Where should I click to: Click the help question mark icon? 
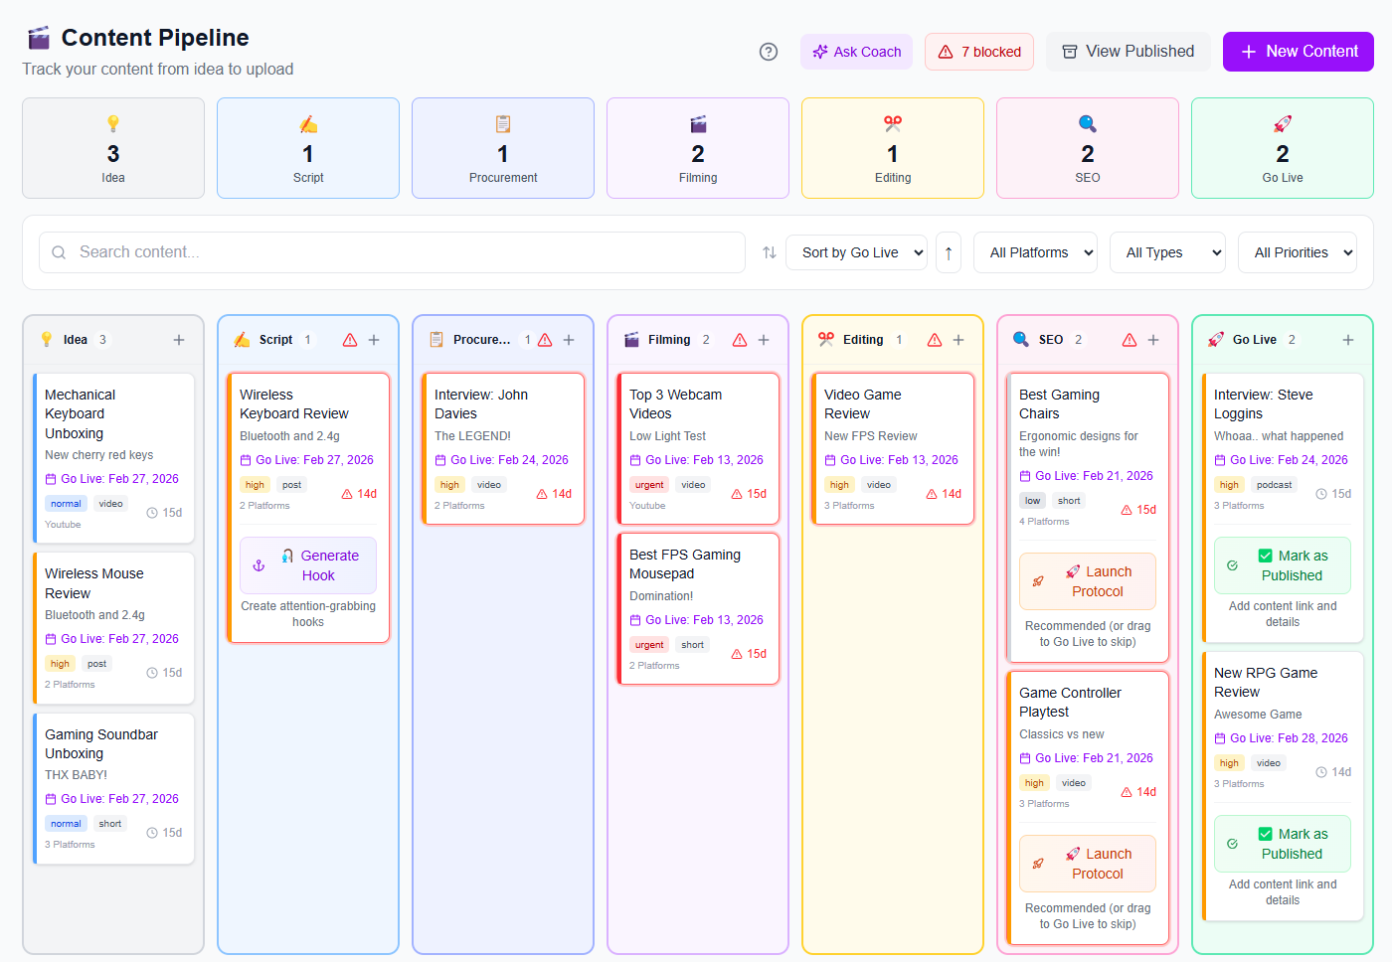click(x=768, y=52)
